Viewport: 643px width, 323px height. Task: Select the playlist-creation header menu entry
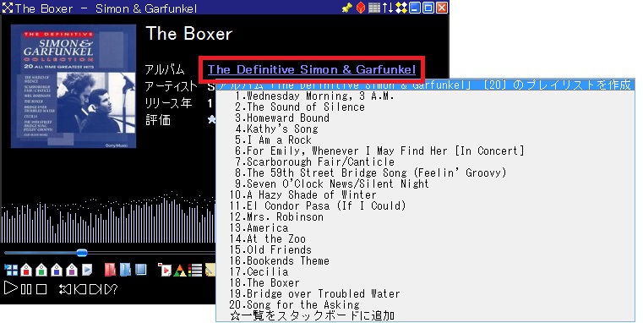[425, 85]
